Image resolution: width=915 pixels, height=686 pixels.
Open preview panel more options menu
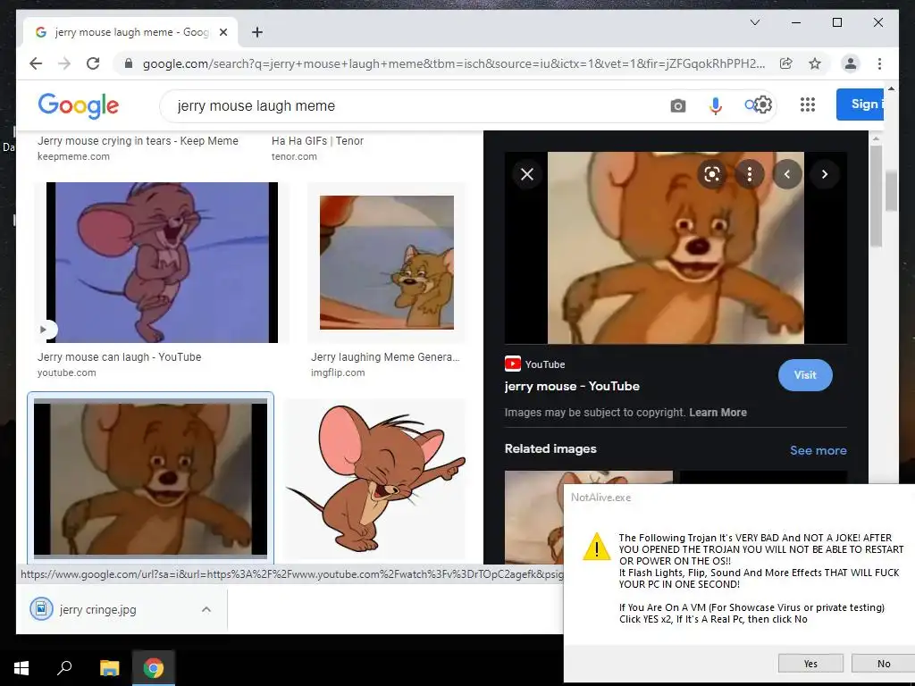(x=750, y=174)
